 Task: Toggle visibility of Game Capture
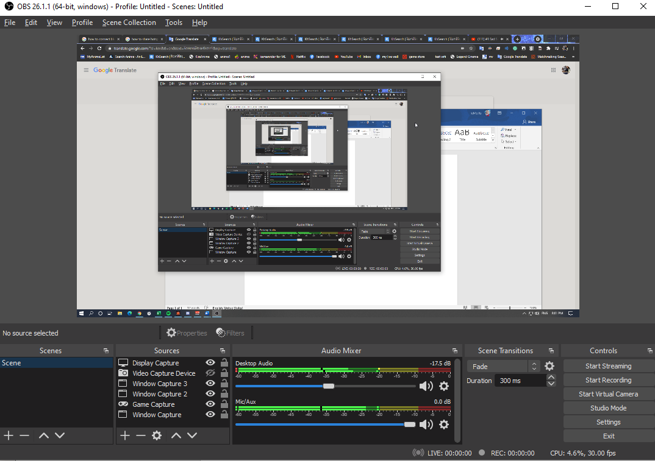[210, 404]
